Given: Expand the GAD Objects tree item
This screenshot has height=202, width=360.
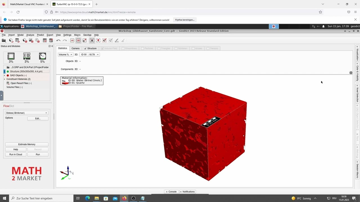Looking at the screenshot, I should point(4,75).
